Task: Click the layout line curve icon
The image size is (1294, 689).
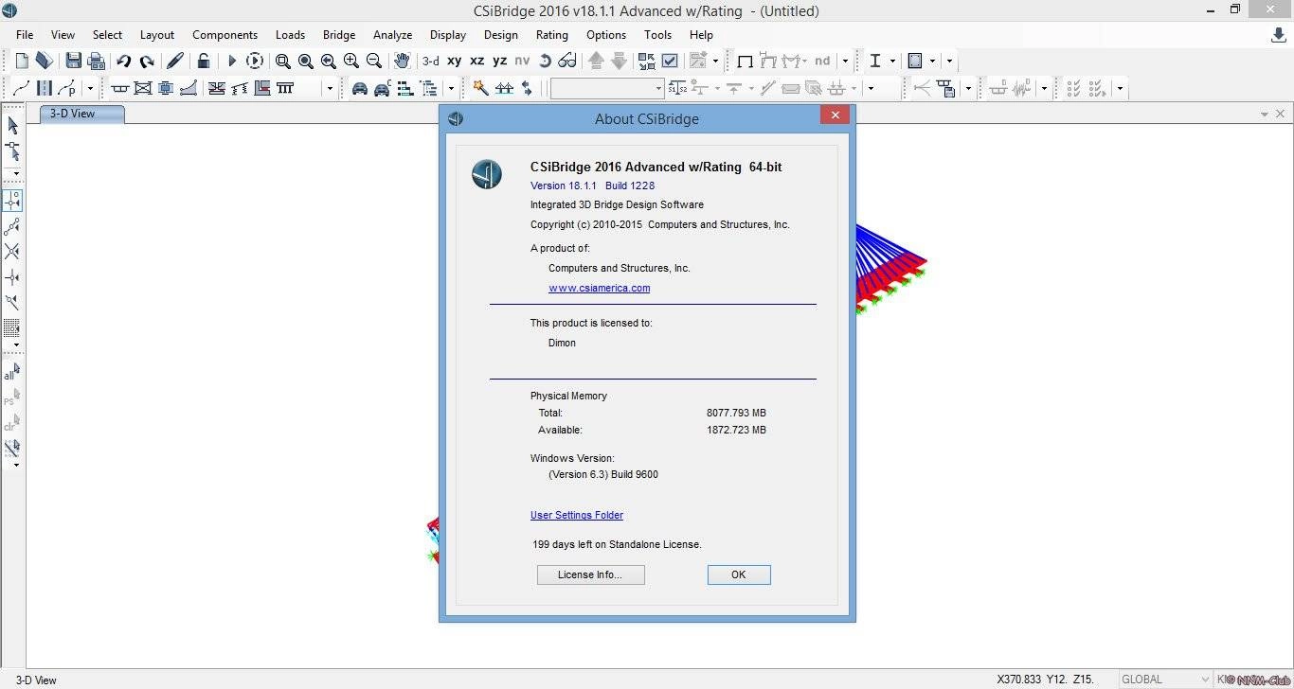Action: 20,88
